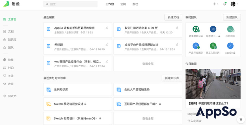This screenshot has height=125, width=246.
Task: Open 【演讲】中国的城市建设怎么了 article
Action: pyautogui.click(x=208, y=103)
